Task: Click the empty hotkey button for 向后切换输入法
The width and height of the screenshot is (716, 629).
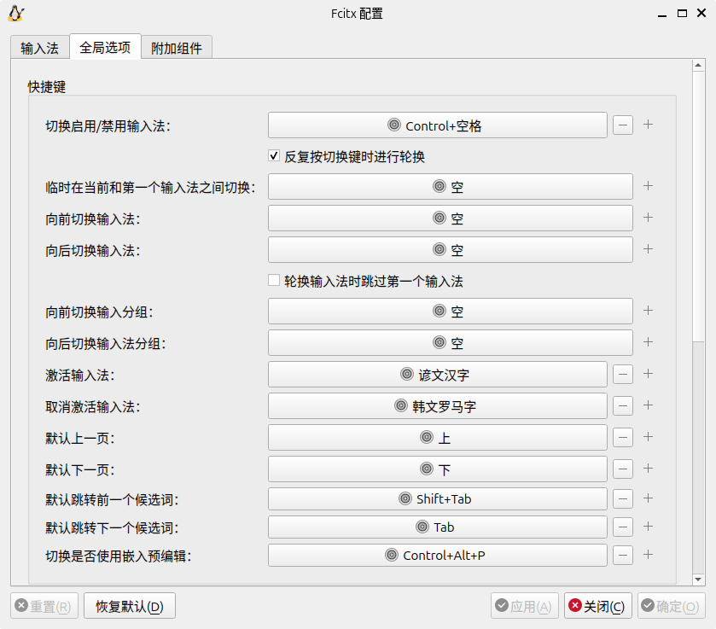Action: click(451, 249)
